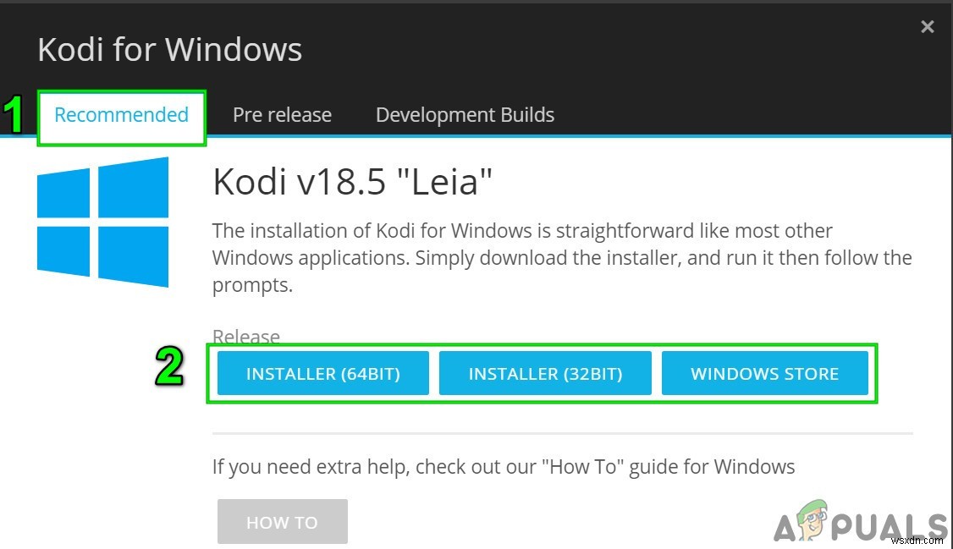Open the Windows Store version
953x549 pixels.
(x=765, y=373)
